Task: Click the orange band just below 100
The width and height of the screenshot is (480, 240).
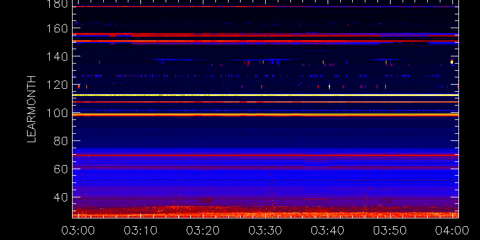Action: click(x=265, y=115)
